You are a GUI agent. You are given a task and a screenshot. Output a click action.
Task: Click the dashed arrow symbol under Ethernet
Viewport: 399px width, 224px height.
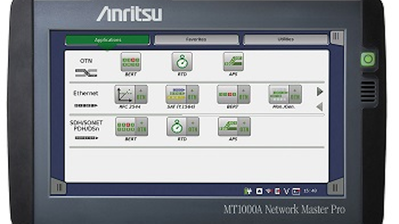tap(86, 106)
